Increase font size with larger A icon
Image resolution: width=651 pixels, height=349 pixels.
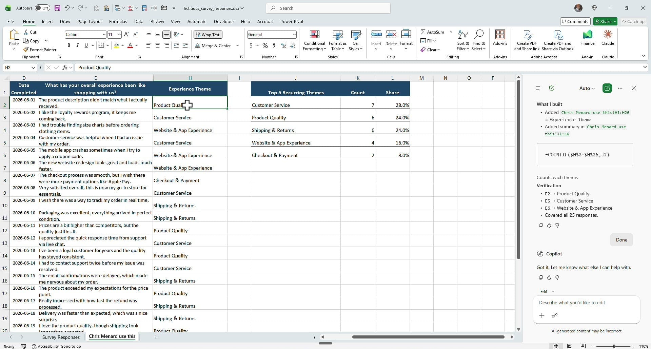click(x=126, y=34)
